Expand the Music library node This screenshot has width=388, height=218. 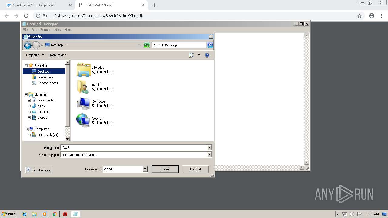click(x=29, y=106)
